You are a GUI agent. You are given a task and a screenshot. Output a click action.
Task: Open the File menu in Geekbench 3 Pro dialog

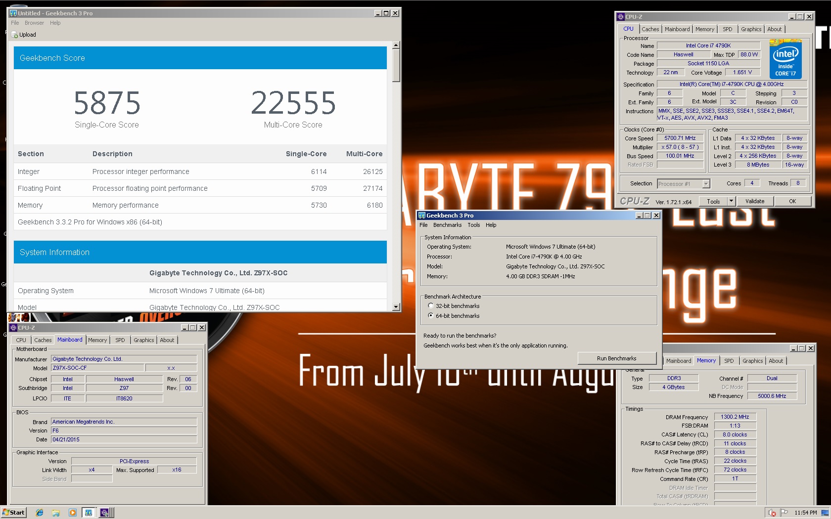coord(423,225)
